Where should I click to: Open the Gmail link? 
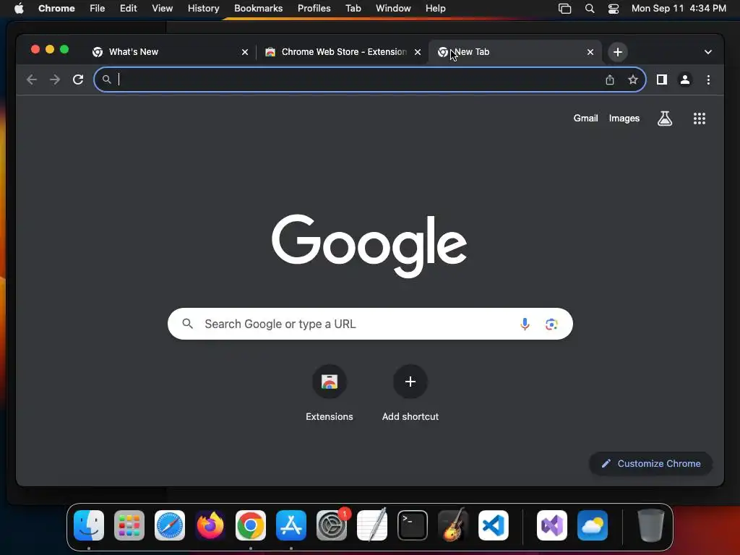585,119
